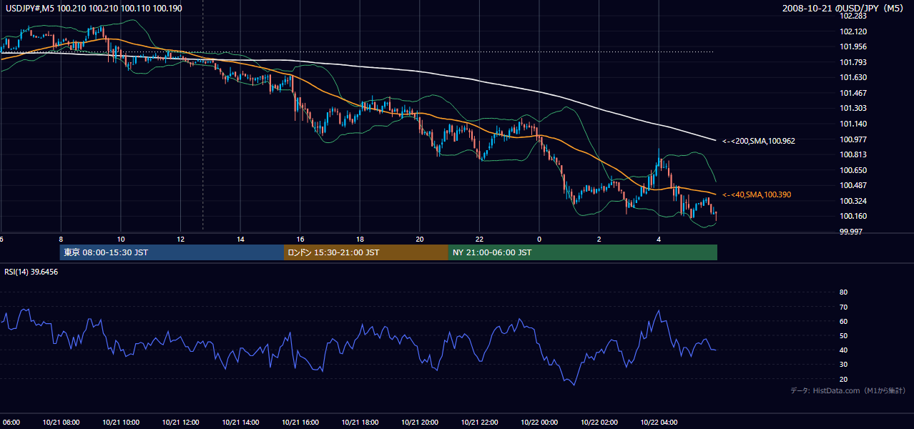Click bottom time label 10/21 10:00
The width and height of the screenshot is (914, 429).
click(120, 422)
